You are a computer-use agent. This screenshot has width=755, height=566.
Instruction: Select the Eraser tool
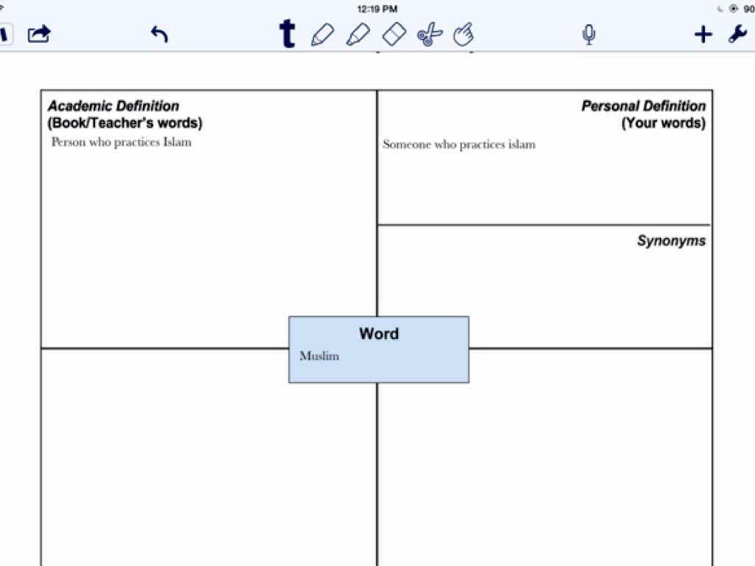(394, 34)
